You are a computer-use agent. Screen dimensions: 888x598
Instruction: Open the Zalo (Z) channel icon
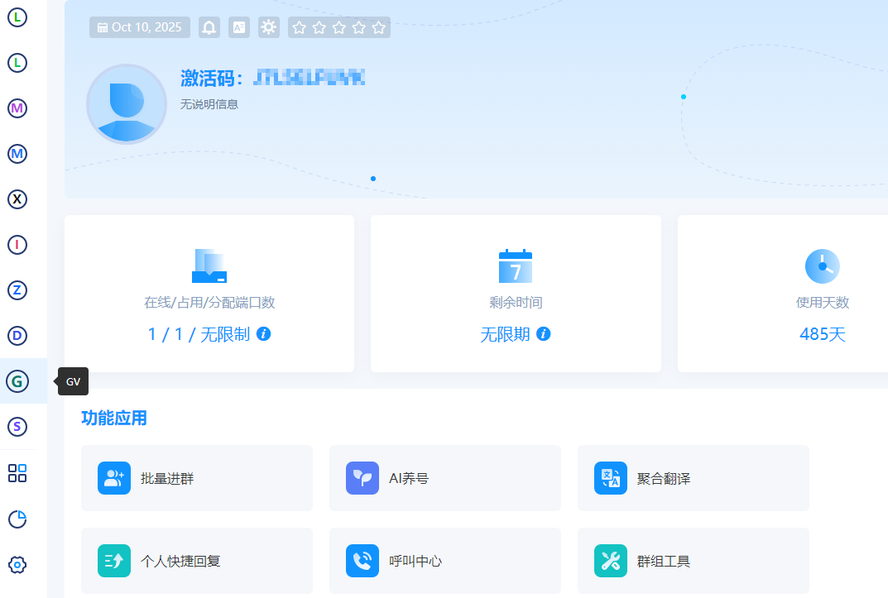click(17, 290)
